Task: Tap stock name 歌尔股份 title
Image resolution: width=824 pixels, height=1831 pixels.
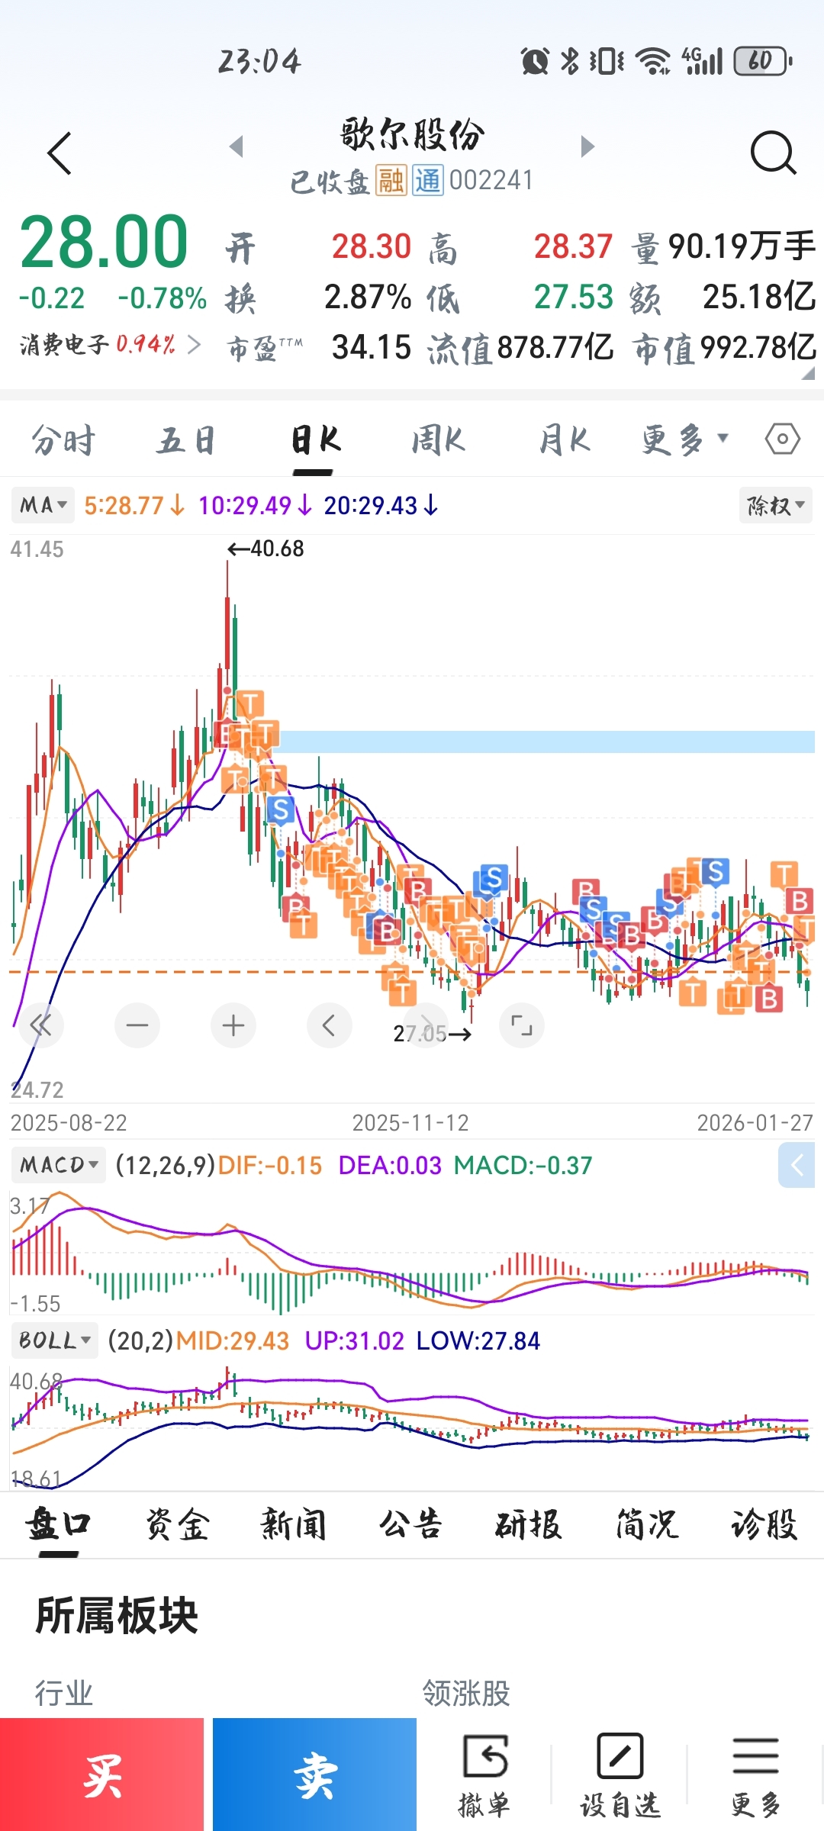Action: click(412, 134)
